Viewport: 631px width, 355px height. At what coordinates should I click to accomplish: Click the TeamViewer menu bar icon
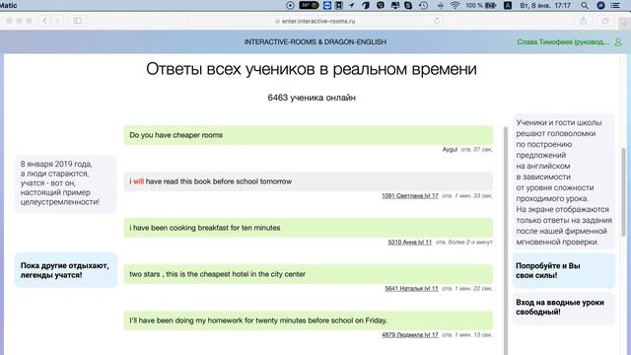[x=326, y=5]
